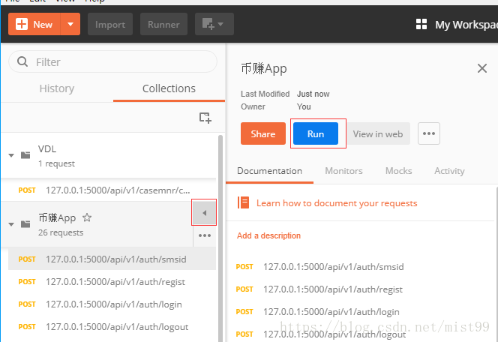Switch to the Documentation tab
This screenshot has height=342, width=498.
click(x=269, y=171)
